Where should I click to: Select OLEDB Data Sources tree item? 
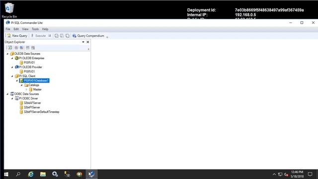pos(27,54)
